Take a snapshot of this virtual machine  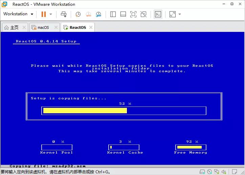(x=78, y=14)
